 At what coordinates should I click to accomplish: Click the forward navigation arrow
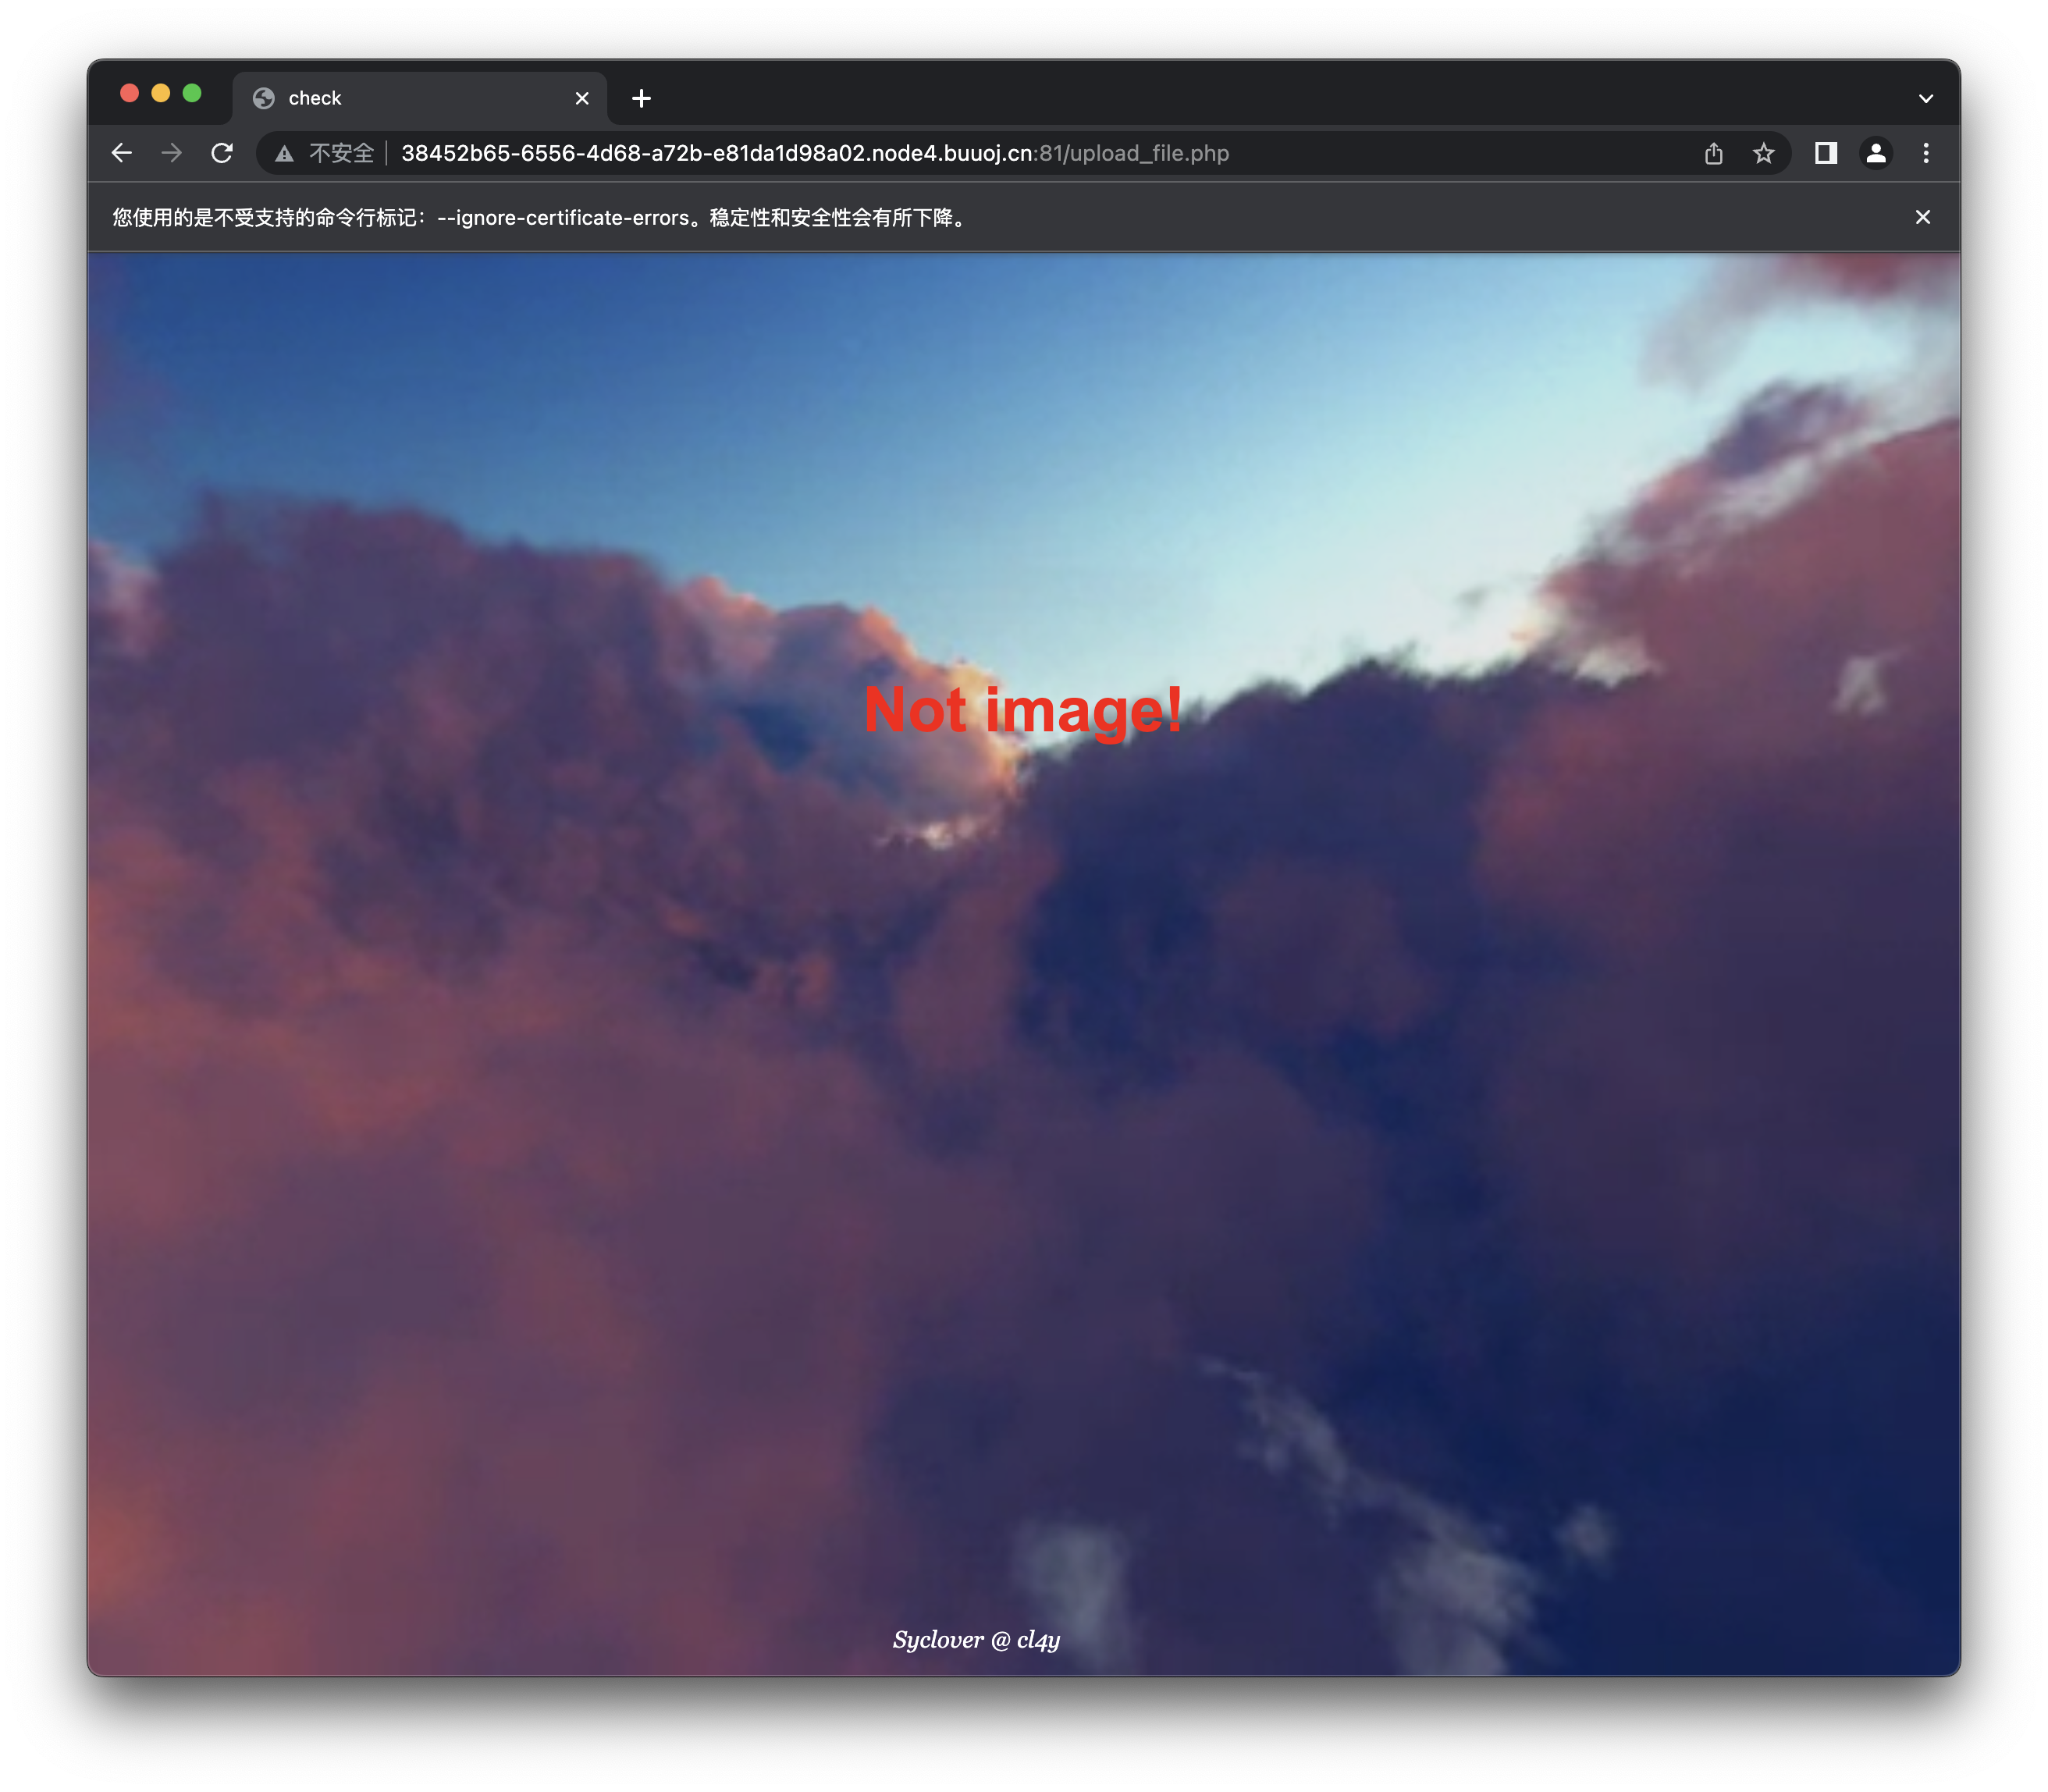(x=172, y=153)
